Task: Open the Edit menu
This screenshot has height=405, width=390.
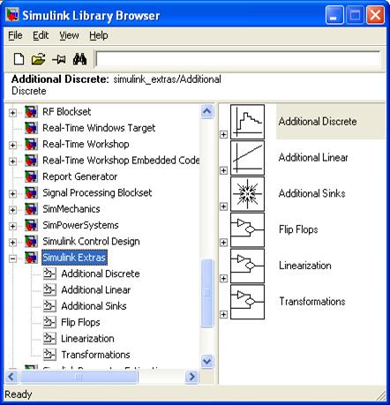Action: click(41, 35)
